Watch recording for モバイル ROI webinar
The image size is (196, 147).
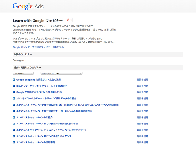(x=142, y=92)
